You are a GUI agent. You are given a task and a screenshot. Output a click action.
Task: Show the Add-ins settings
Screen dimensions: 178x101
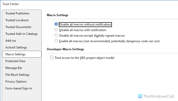point(11,41)
